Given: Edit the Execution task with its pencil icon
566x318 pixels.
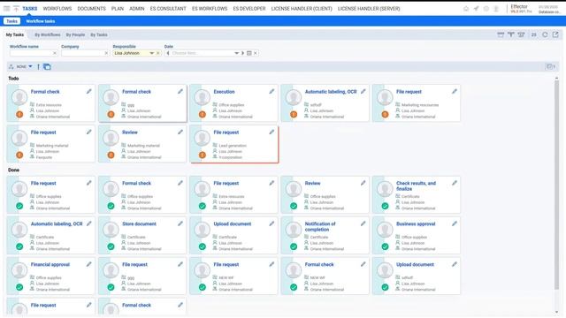Looking at the screenshot, I should tap(272, 92).
